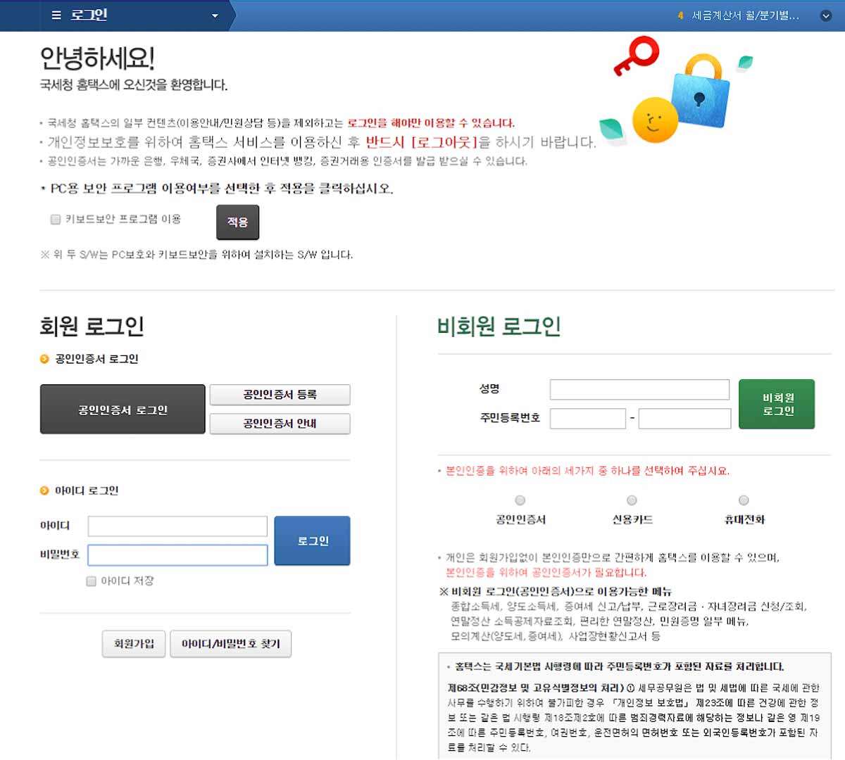Click the green 비회원 로그인 button
This screenshot has width=845, height=760.
pos(777,404)
